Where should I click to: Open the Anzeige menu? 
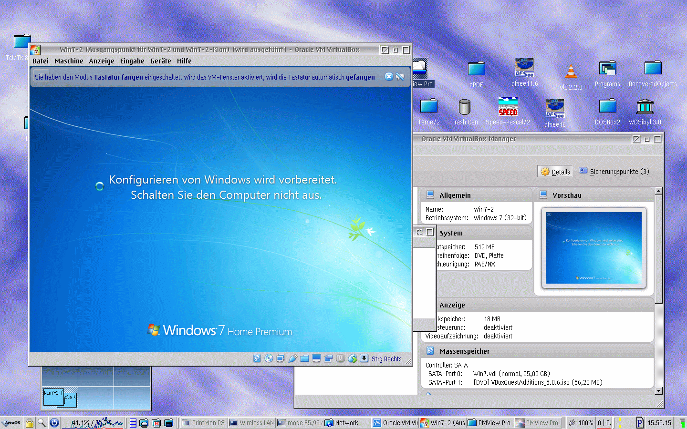102,61
